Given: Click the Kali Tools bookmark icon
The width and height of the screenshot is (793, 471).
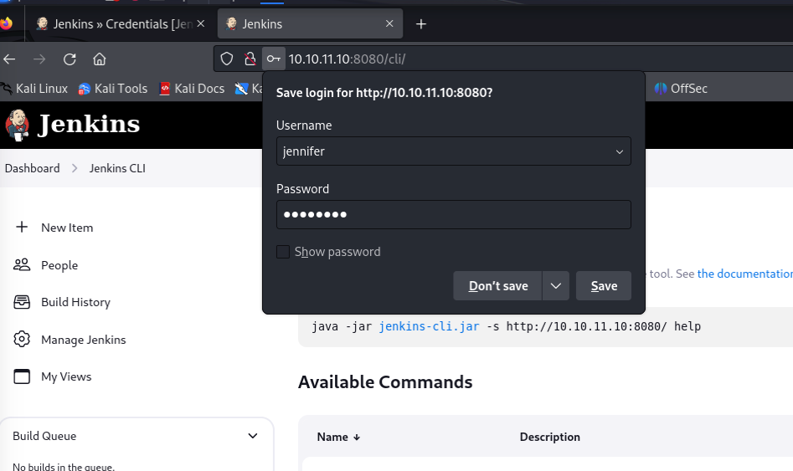Looking at the screenshot, I should click(x=84, y=89).
